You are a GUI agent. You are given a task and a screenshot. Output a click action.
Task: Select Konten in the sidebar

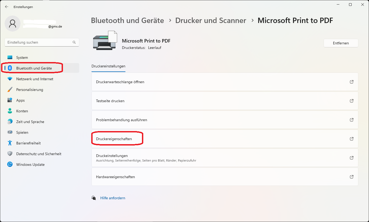[x=22, y=111]
